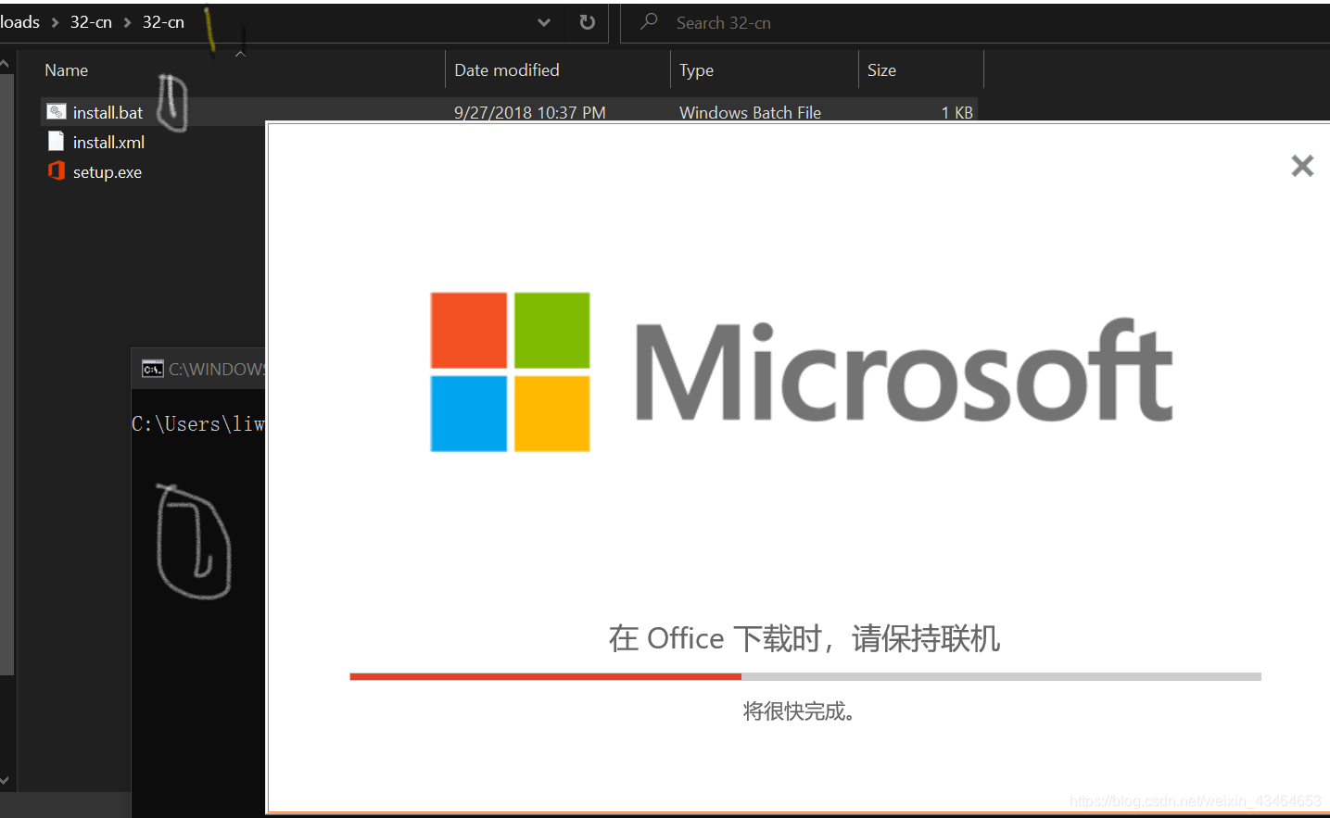The width and height of the screenshot is (1330, 818).
Task: Open the address bar history dropdown
Action: tap(544, 22)
